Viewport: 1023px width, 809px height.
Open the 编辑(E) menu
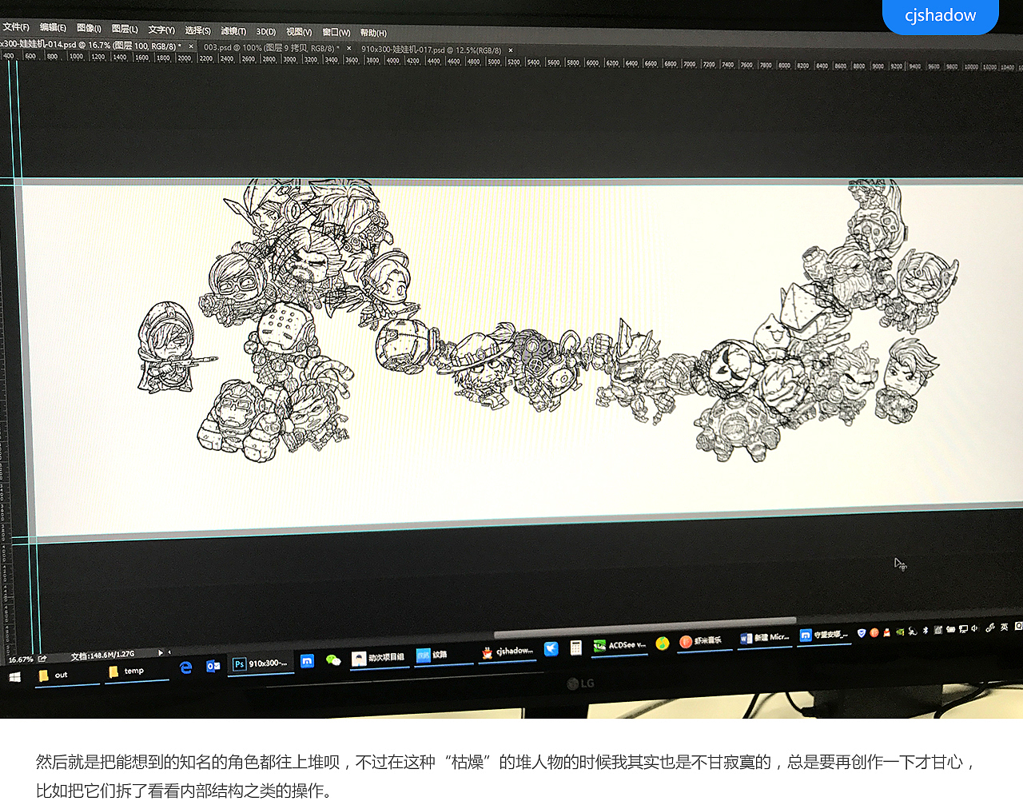(53, 28)
